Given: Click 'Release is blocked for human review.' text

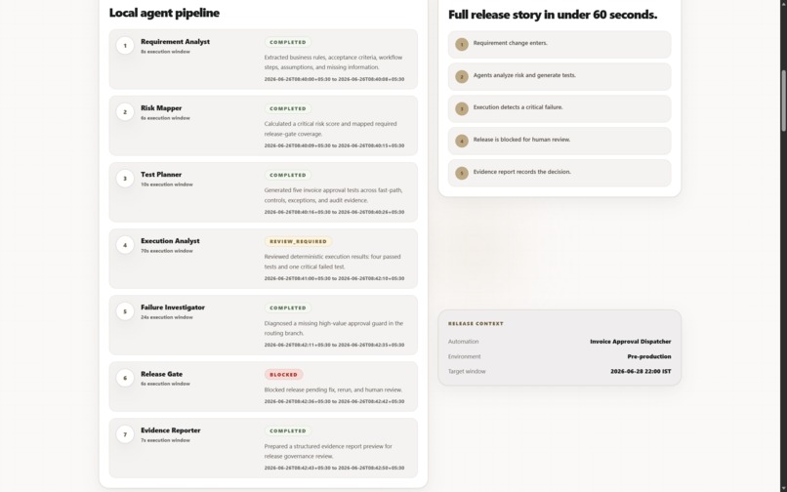Looking at the screenshot, I should point(521,140).
